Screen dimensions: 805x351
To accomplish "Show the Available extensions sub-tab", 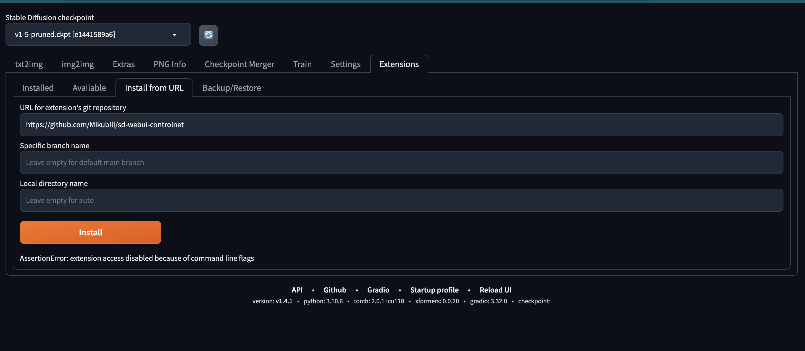I will 90,88.
